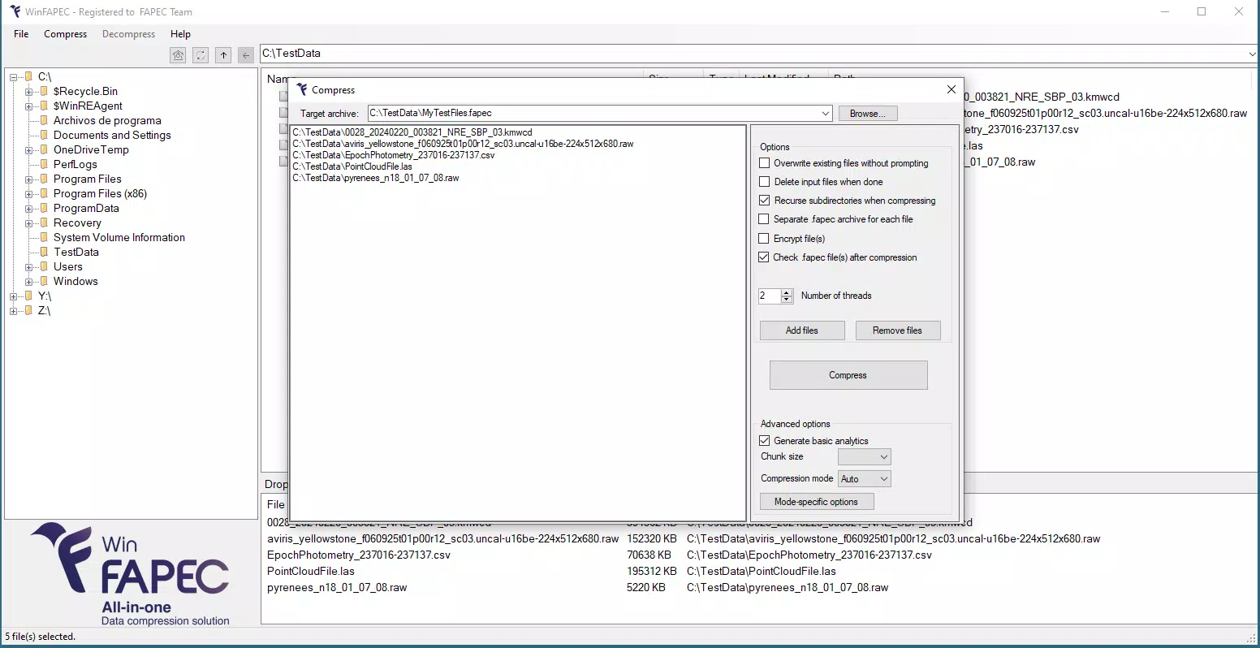Open the Help menu
The height and width of the screenshot is (648, 1260).
(x=180, y=34)
